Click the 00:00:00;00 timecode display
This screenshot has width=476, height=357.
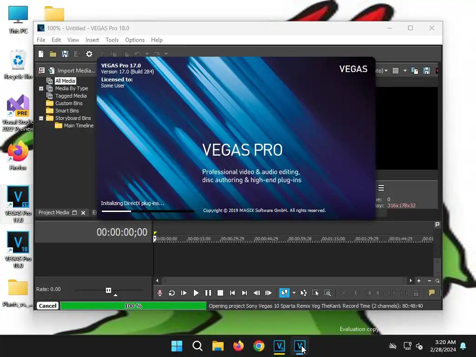click(122, 232)
